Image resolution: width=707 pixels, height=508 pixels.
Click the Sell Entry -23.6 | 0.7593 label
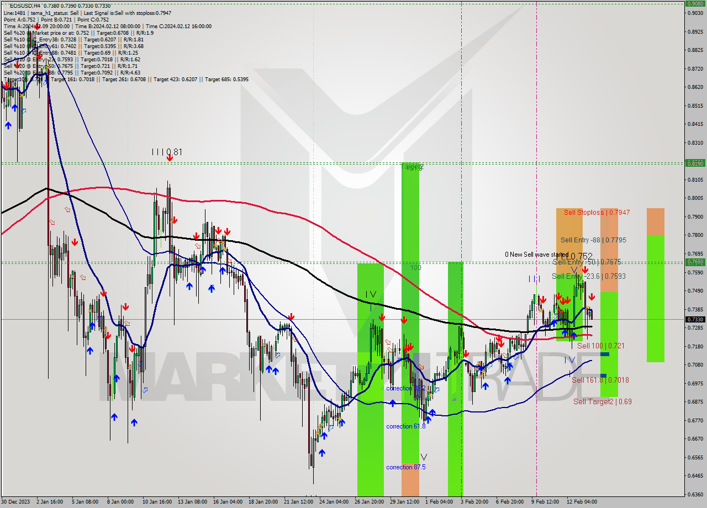(588, 276)
